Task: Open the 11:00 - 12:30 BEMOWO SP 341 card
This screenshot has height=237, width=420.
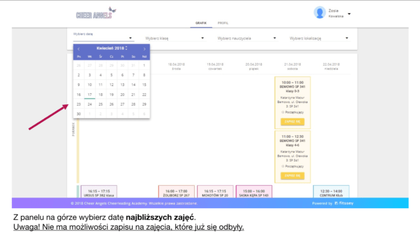Action: coord(293,157)
